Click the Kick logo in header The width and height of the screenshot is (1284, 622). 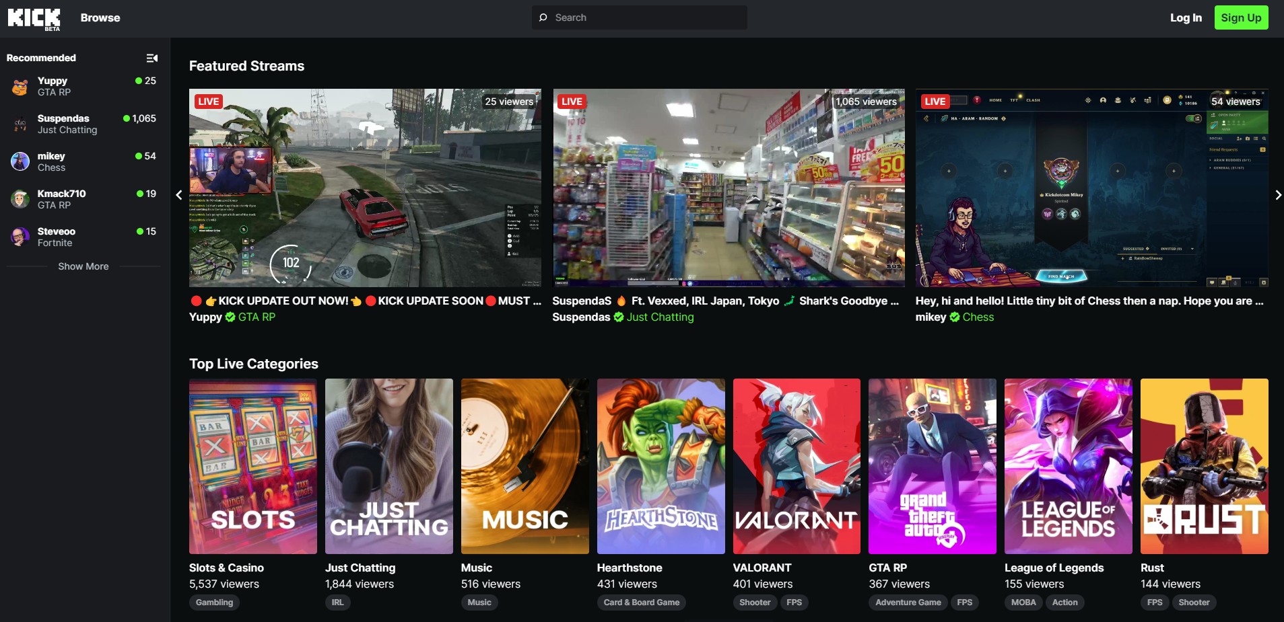click(x=34, y=18)
